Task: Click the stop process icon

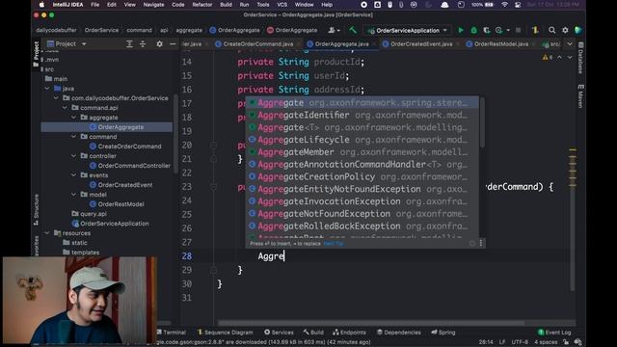Action: [x=519, y=30]
